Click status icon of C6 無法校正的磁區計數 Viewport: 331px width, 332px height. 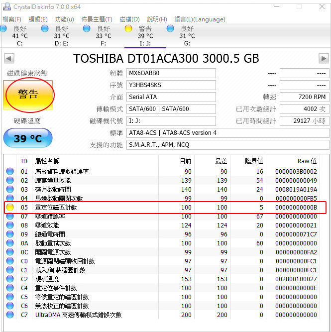click(10, 306)
